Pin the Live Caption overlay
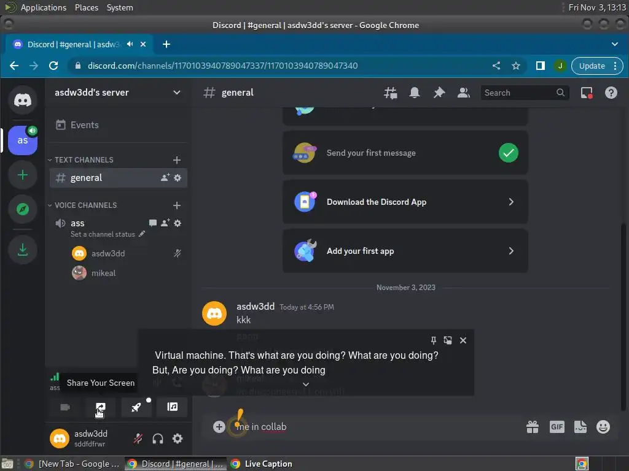 433,340
